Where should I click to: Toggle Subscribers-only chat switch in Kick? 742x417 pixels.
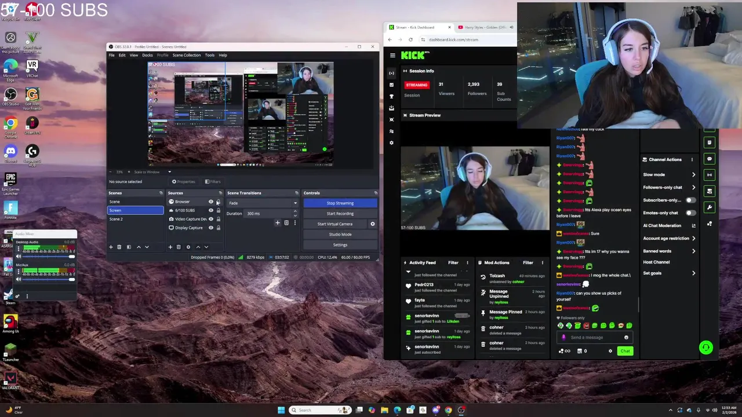pyautogui.click(x=690, y=200)
